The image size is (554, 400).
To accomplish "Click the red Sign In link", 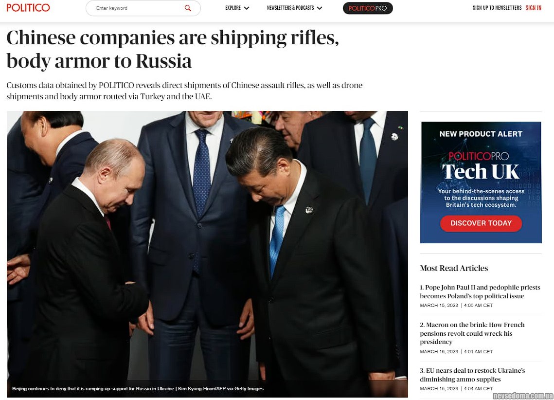I will [533, 8].
